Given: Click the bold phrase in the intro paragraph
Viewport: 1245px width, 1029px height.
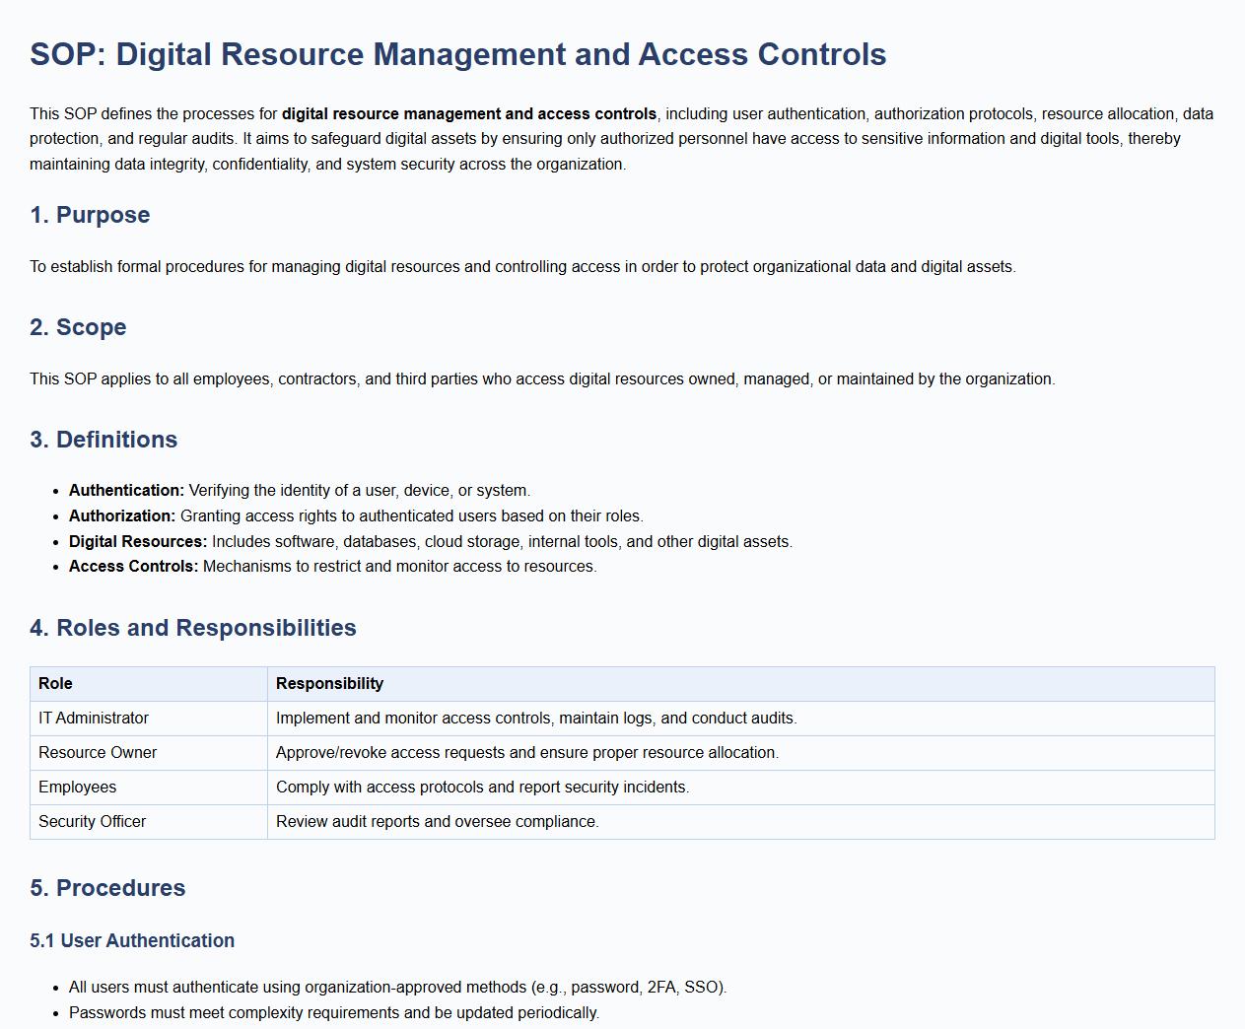Looking at the screenshot, I should coord(468,114).
